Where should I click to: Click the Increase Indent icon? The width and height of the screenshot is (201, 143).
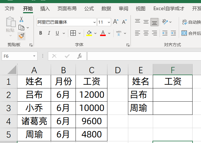[173, 33]
